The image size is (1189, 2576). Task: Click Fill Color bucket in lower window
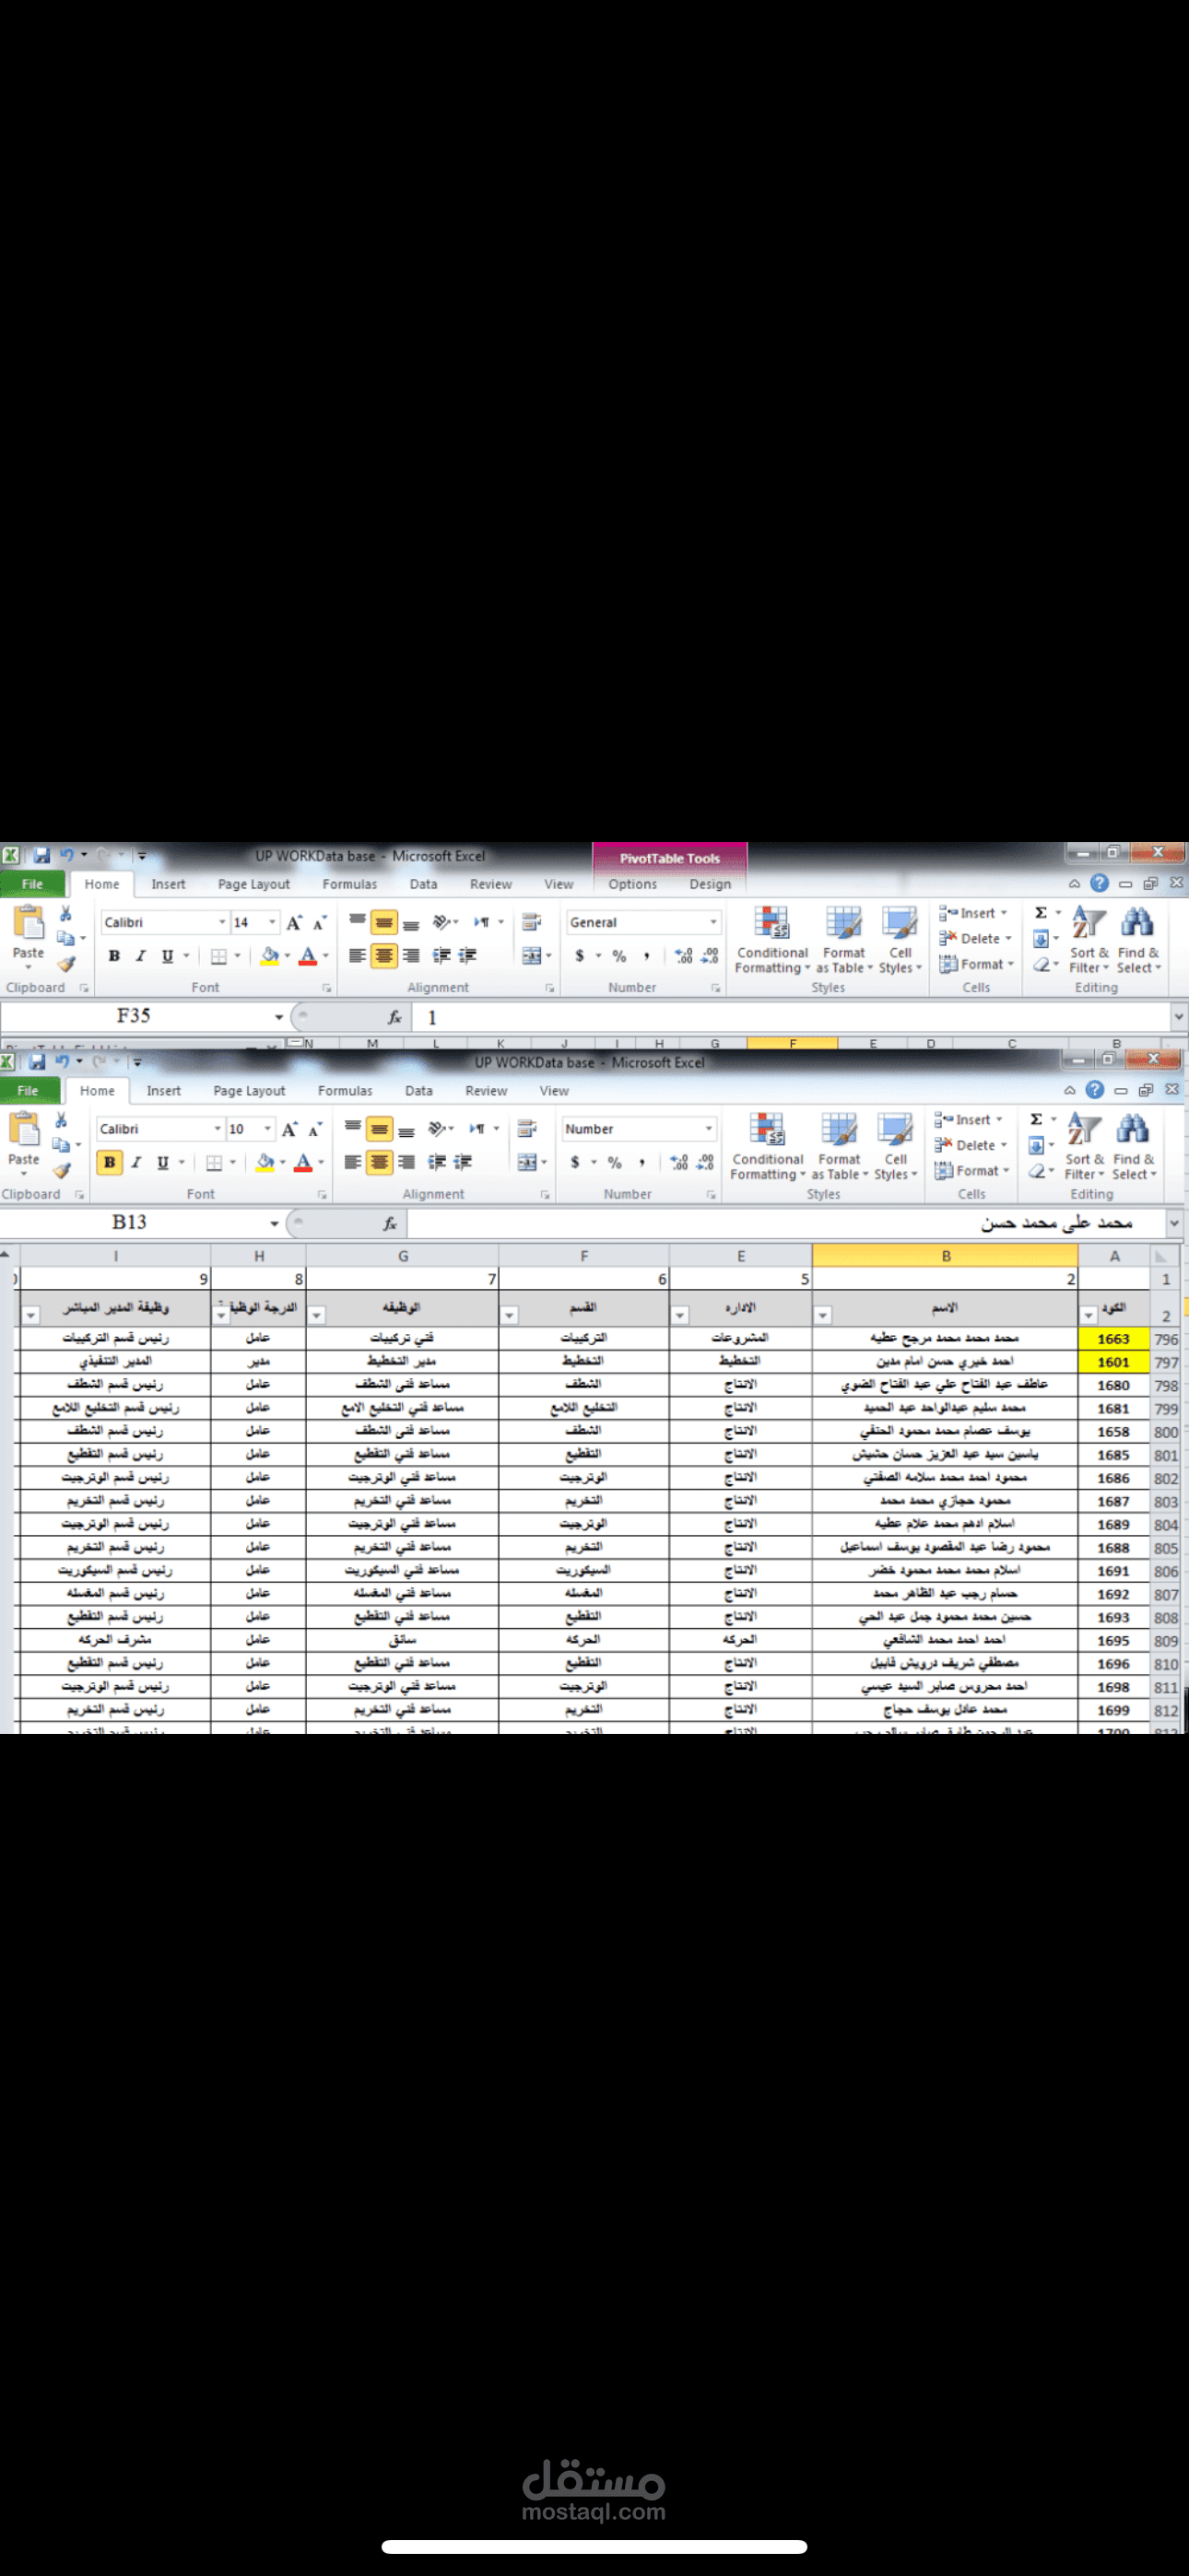(265, 1162)
